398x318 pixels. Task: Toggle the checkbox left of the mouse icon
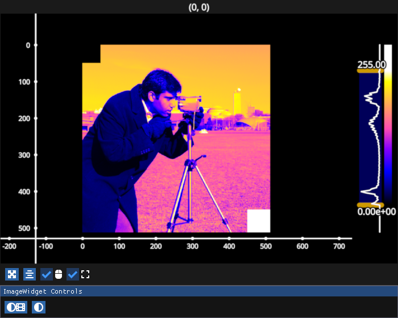(47, 275)
